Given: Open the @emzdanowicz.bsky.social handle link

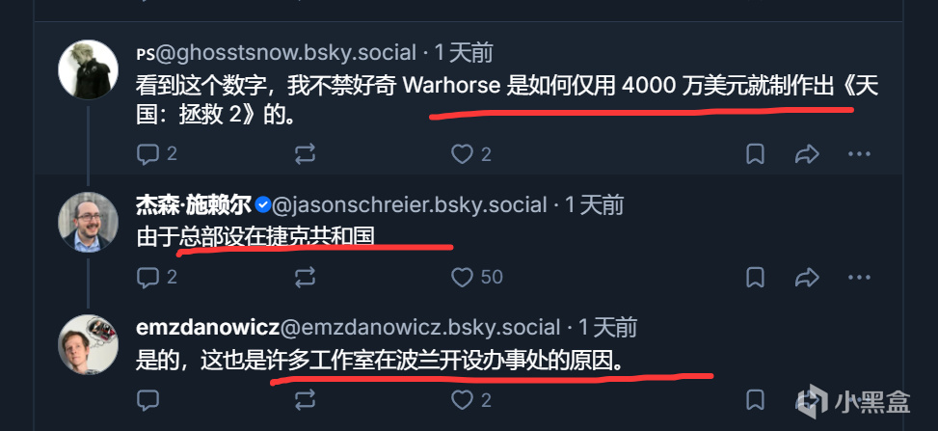Looking at the screenshot, I should pos(420,328).
